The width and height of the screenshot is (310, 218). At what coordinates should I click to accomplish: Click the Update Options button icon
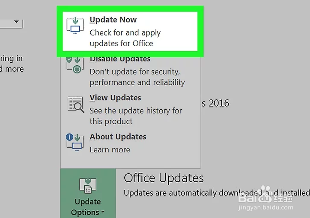(x=88, y=186)
